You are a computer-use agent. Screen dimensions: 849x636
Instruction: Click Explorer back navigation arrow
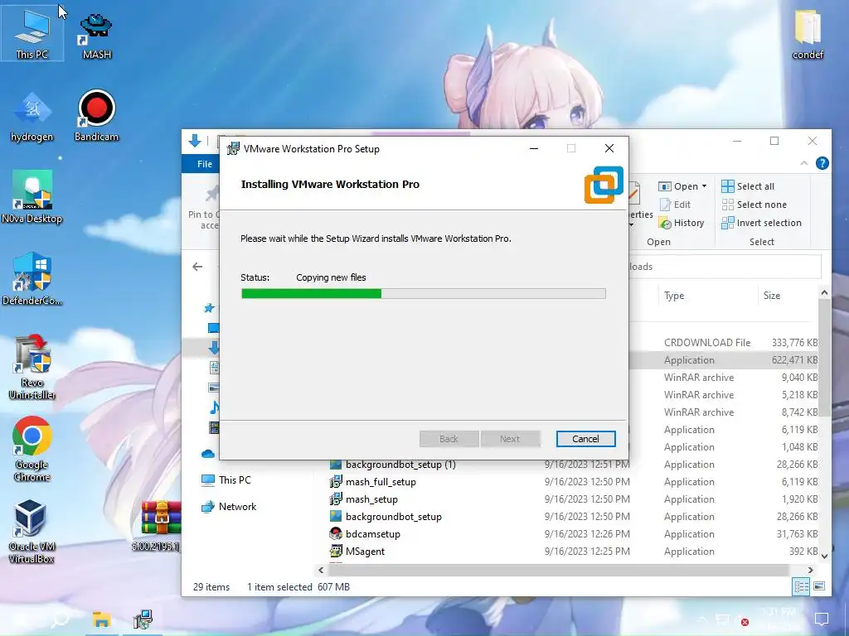197,267
